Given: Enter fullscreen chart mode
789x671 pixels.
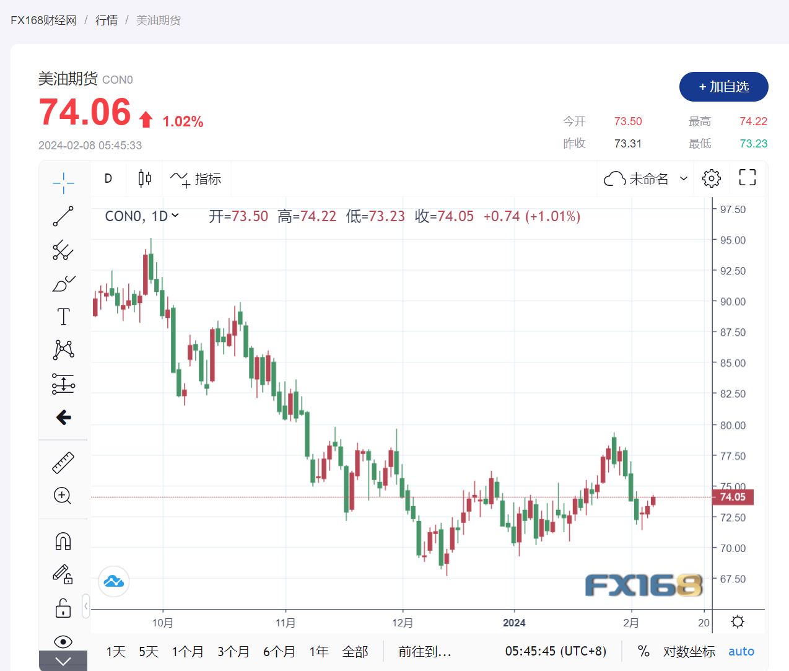Looking at the screenshot, I should tap(748, 178).
